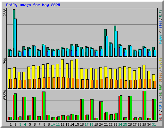Click the day 9 label on x-axis
Viewport: 164px width, 128px height.
(x=49, y=124)
